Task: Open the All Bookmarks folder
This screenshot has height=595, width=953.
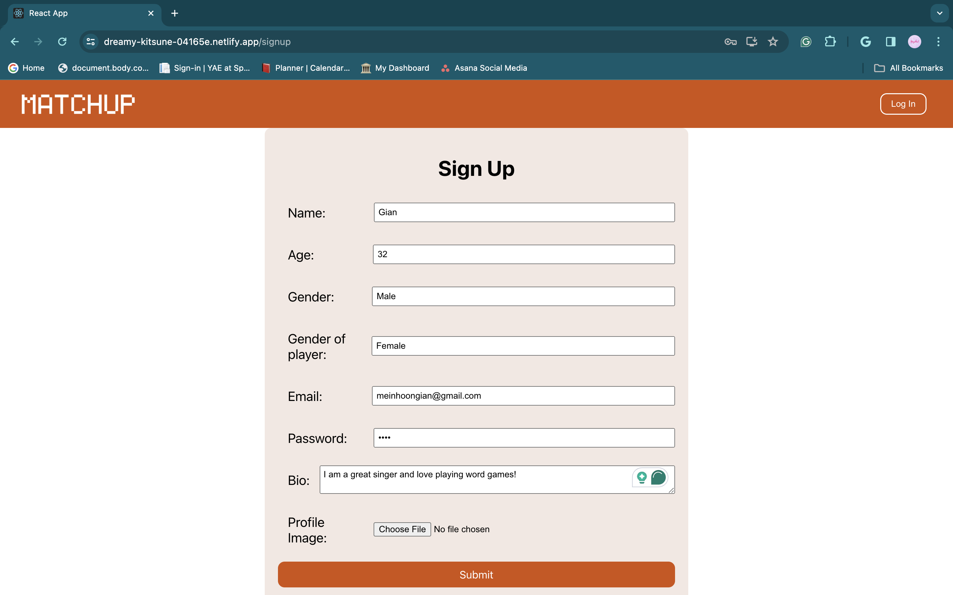Action: 909,68
